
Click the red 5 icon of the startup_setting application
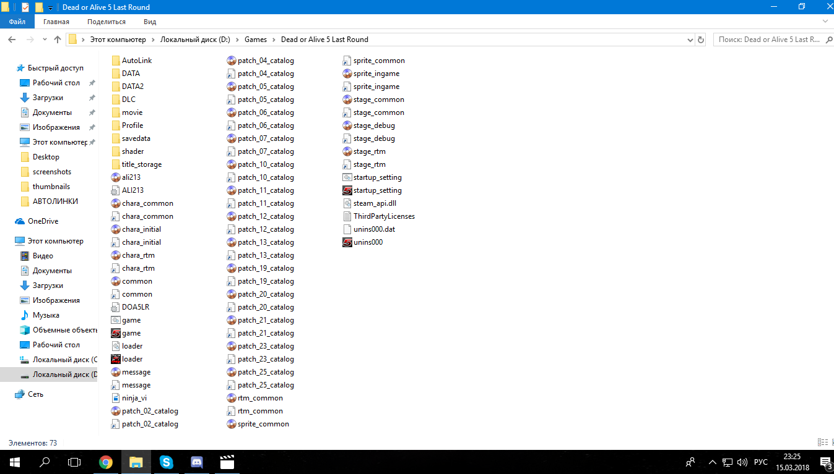point(347,190)
